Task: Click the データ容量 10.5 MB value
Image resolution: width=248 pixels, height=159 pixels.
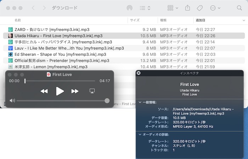Action: pyautogui.click(x=179, y=118)
